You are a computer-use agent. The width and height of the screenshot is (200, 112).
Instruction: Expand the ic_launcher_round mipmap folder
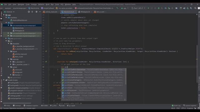(x=11, y=64)
